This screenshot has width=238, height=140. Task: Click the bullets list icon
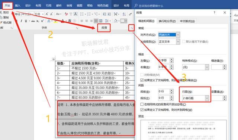[82, 14]
